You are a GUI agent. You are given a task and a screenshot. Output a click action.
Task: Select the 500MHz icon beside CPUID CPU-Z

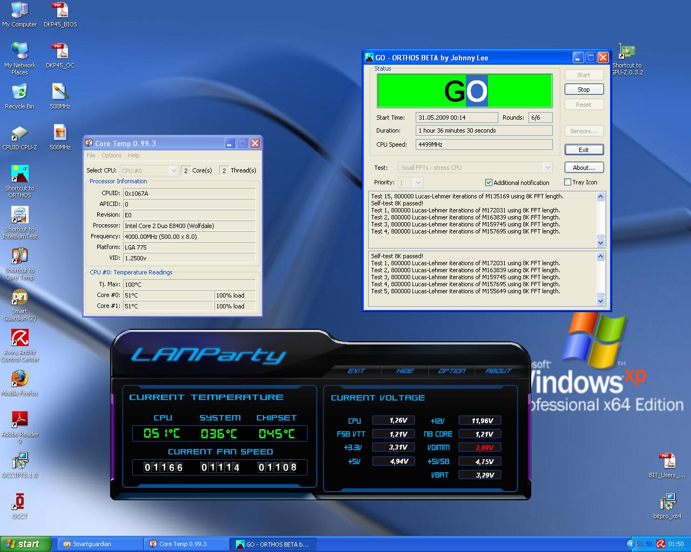(60, 137)
